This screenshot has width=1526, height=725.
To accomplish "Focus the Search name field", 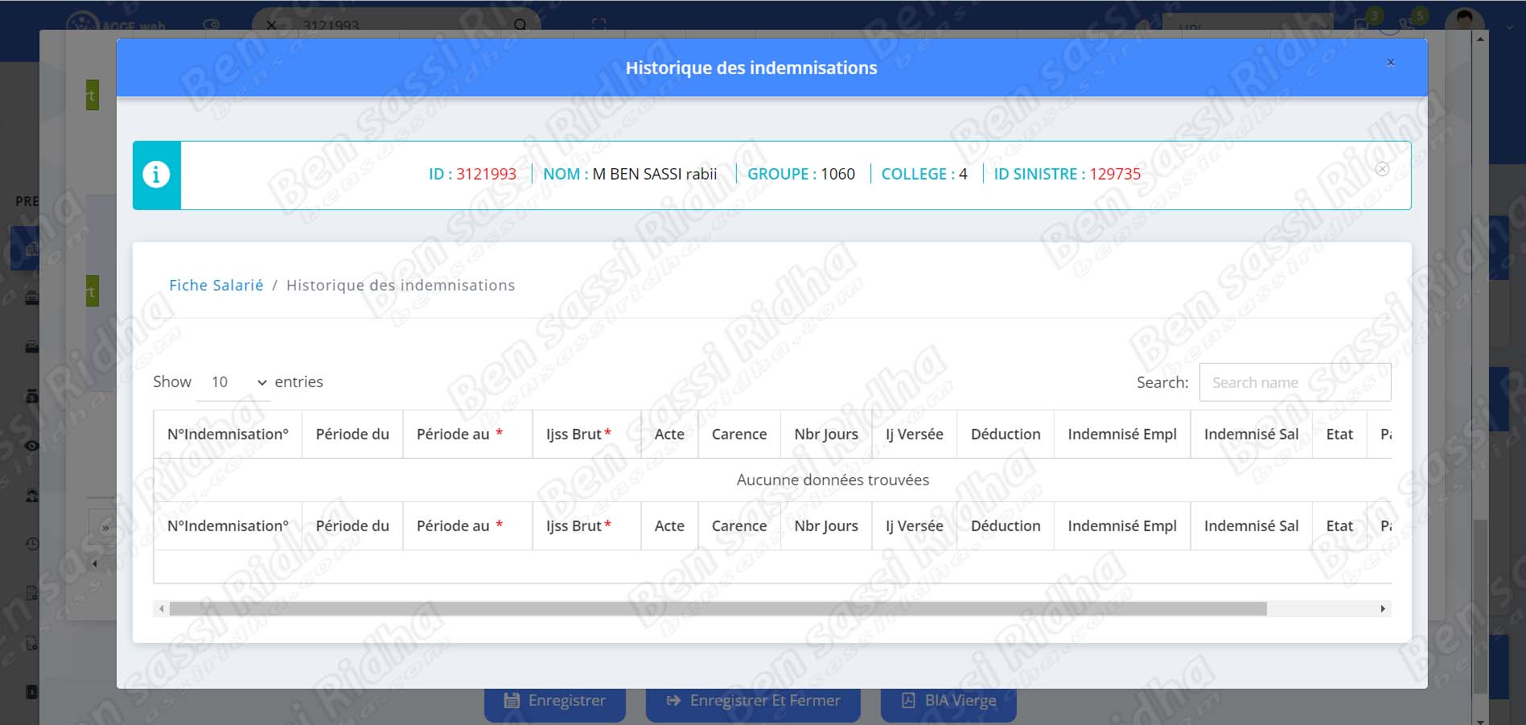I will (x=1294, y=382).
